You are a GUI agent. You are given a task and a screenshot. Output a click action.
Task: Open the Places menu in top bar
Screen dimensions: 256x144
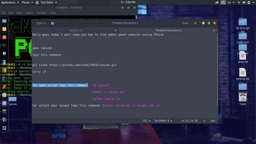[27, 2]
